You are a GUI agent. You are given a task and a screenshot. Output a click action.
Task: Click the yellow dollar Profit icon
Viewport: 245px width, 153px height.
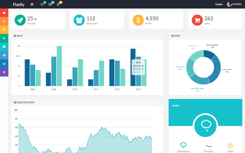pos(138,20)
